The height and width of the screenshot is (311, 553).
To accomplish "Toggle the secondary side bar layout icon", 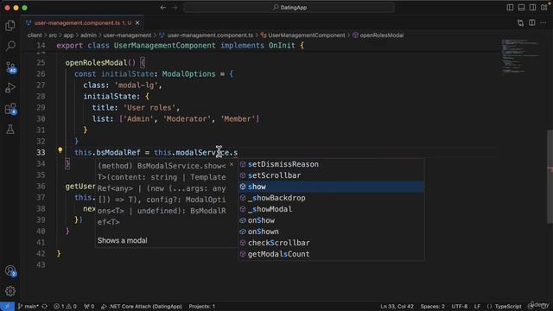I will tap(532, 8).
